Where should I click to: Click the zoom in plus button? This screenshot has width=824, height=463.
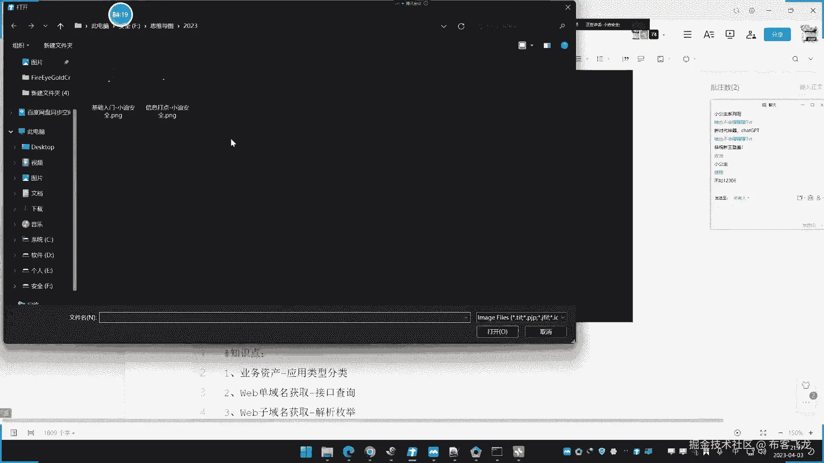811,433
